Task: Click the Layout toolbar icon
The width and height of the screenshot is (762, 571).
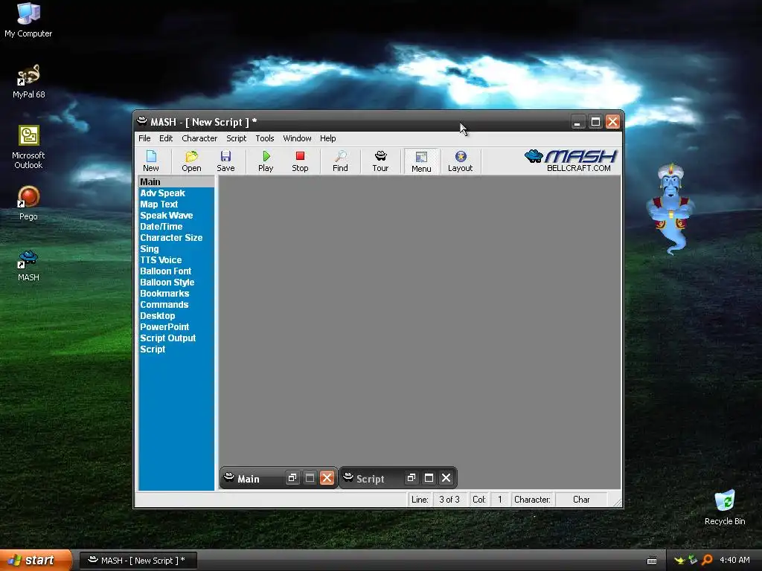Action: pyautogui.click(x=460, y=161)
